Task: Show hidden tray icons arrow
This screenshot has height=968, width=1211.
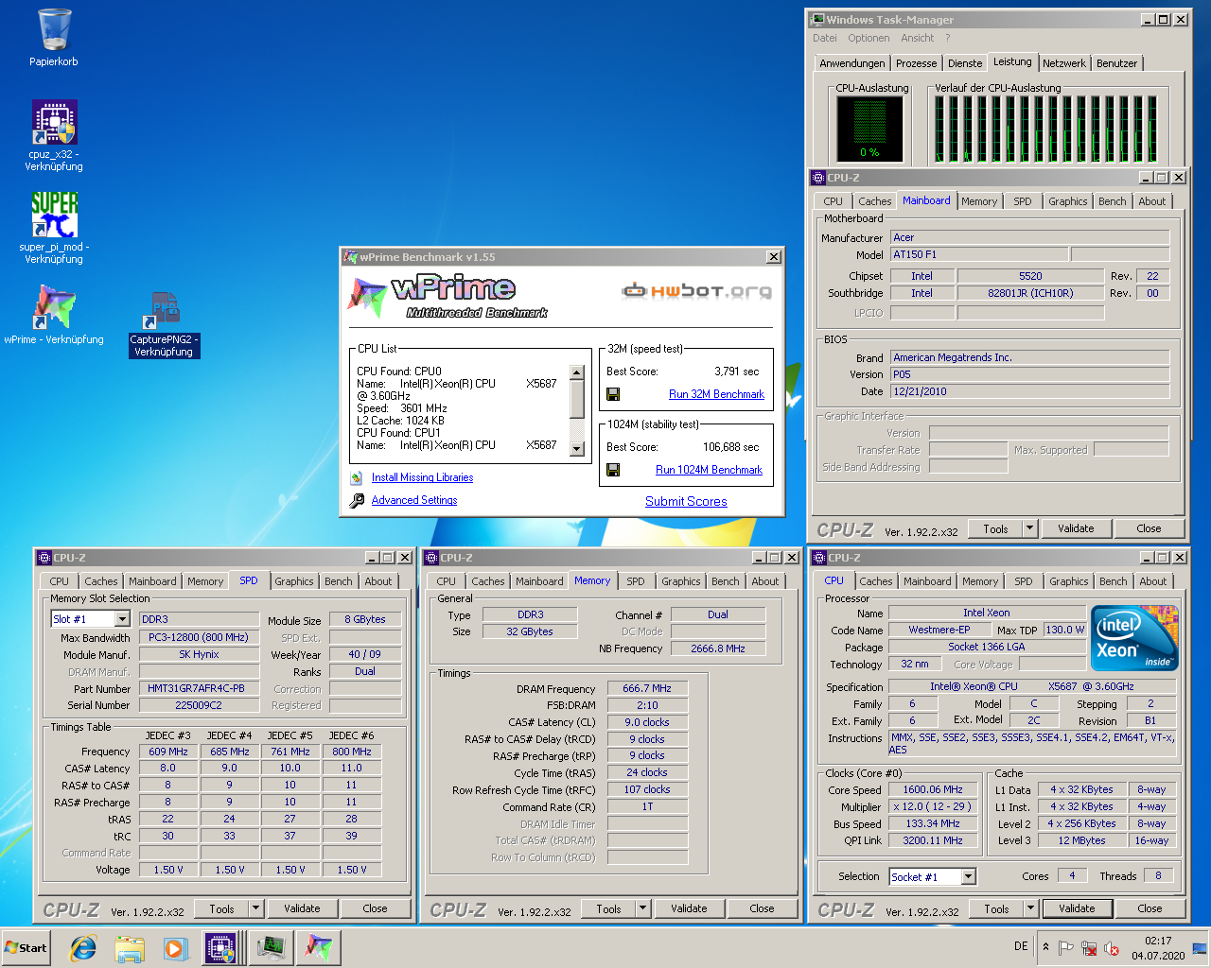Action: (x=1045, y=947)
